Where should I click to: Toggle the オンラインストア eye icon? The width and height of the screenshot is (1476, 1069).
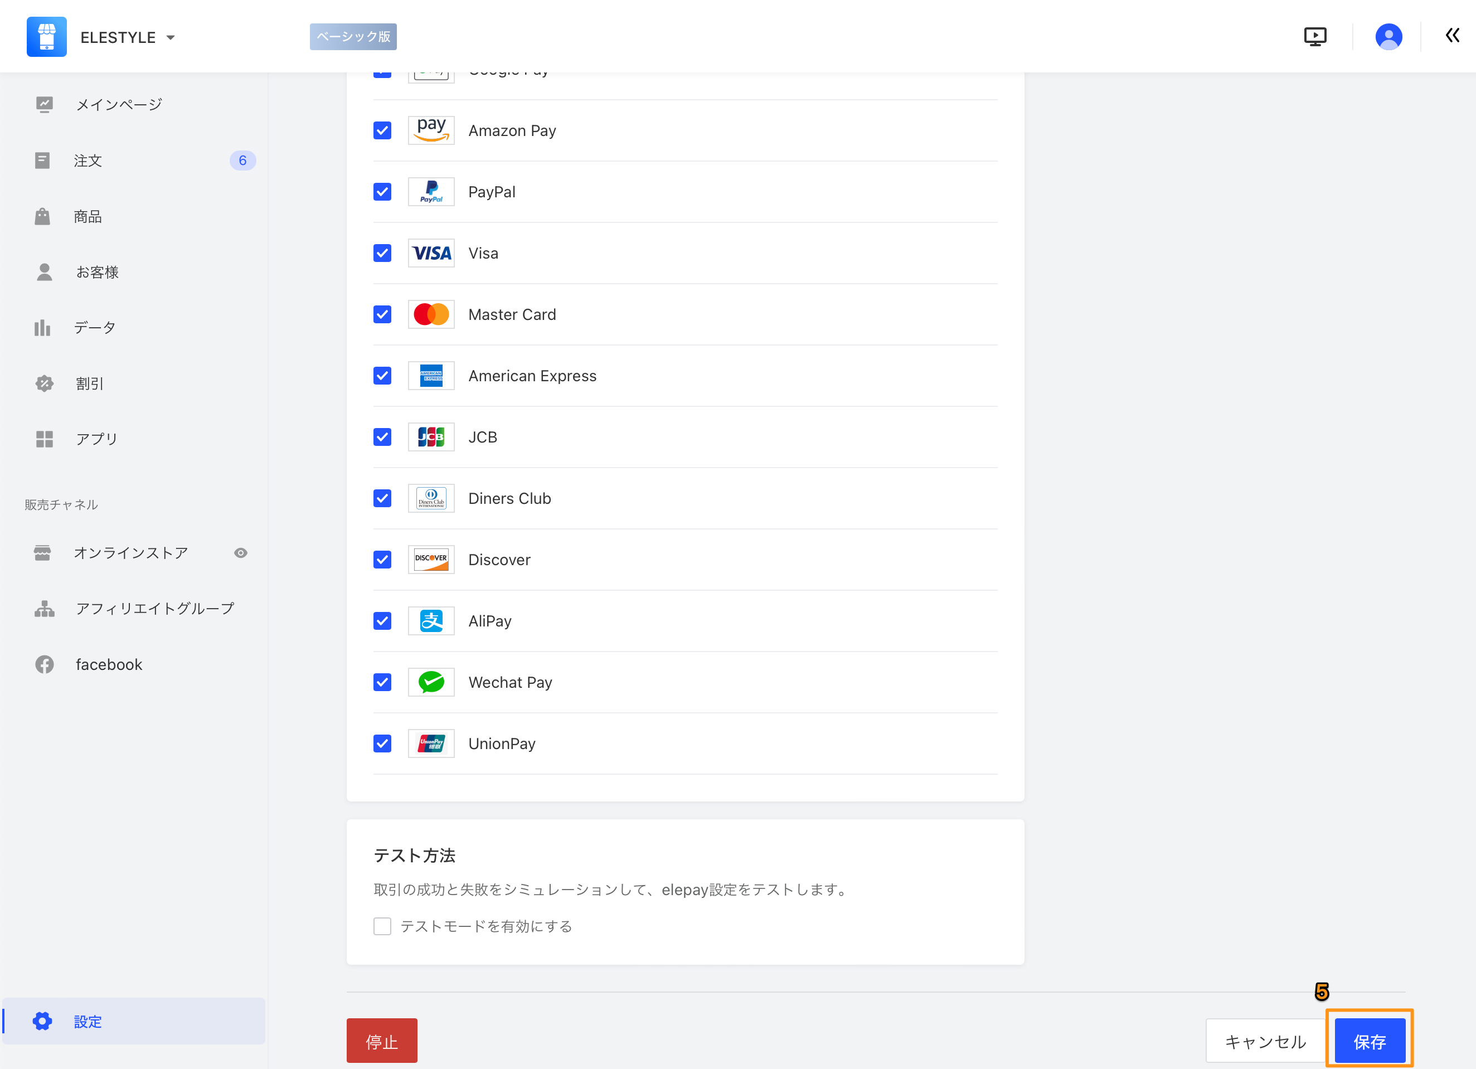[241, 553]
